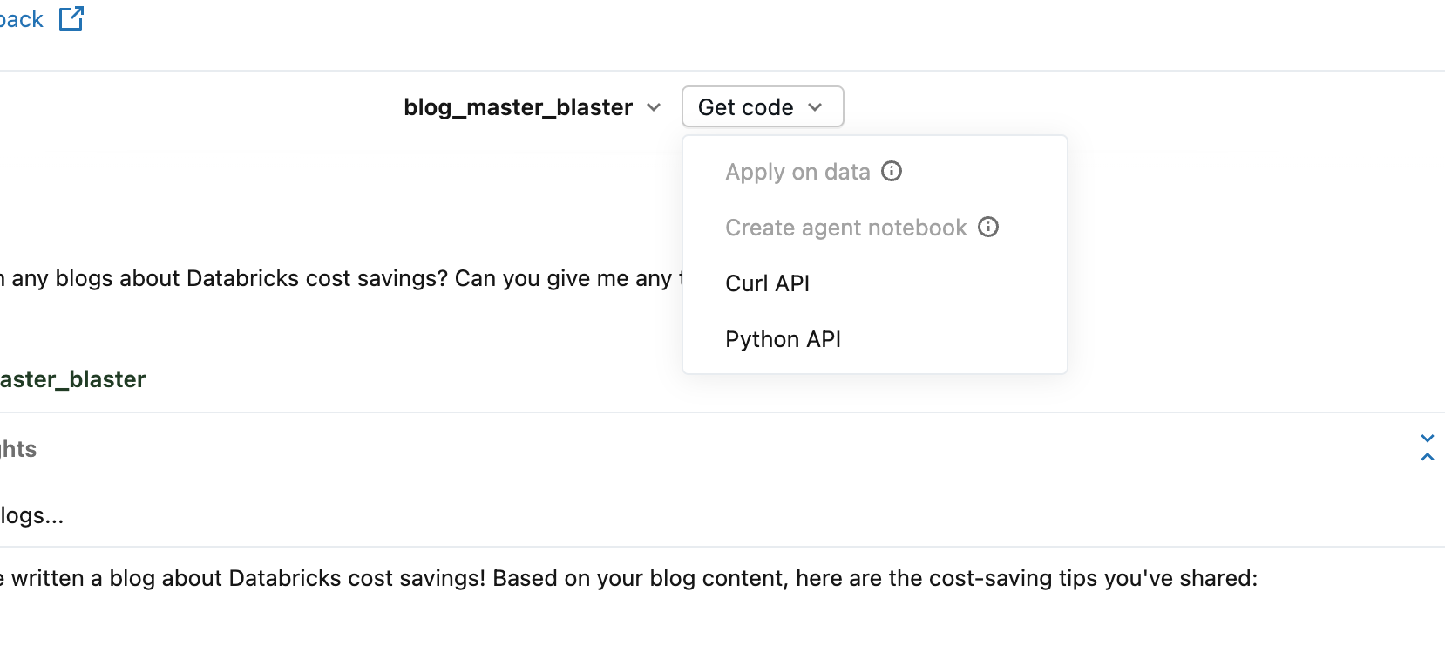Screen dimensions: 1445x647
Task: Choose Python API menu entry
Action: [783, 339]
